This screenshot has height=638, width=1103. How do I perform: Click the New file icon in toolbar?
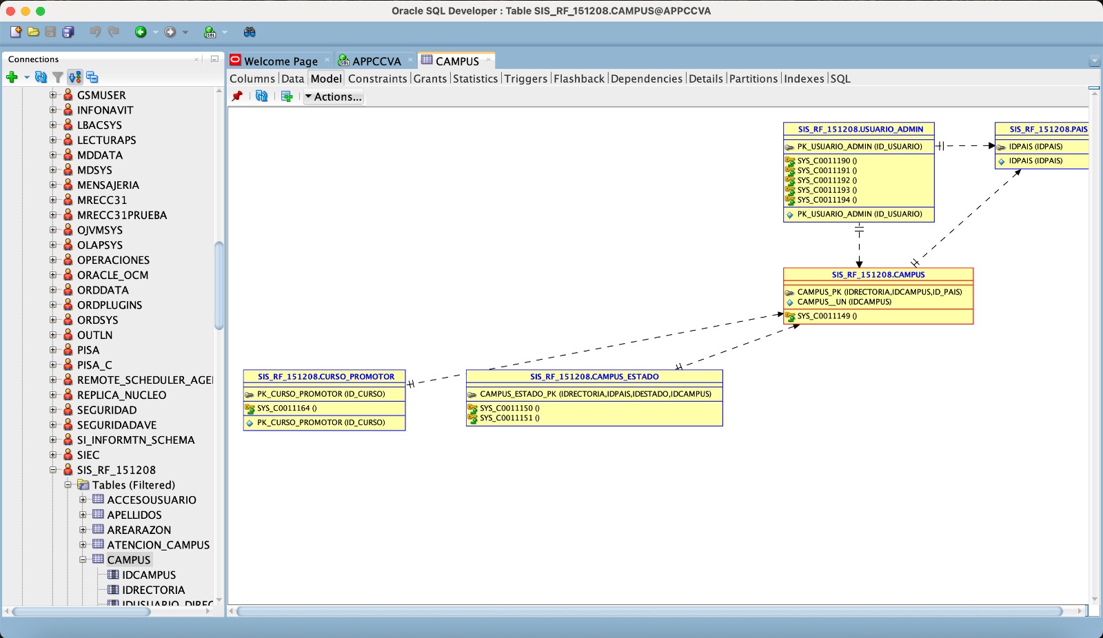coord(16,32)
